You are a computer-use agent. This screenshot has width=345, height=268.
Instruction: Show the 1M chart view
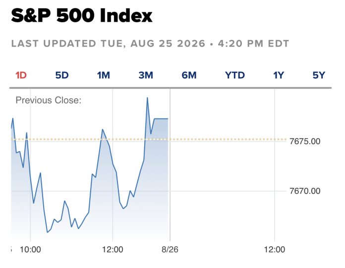click(x=104, y=75)
